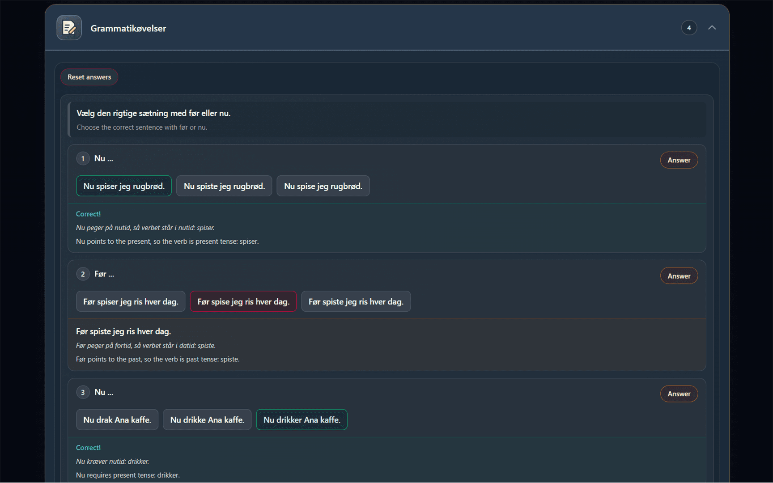This screenshot has height=483, width=773.
Task: Click the Grammatikøvelser header title
Action: [128, 28]
